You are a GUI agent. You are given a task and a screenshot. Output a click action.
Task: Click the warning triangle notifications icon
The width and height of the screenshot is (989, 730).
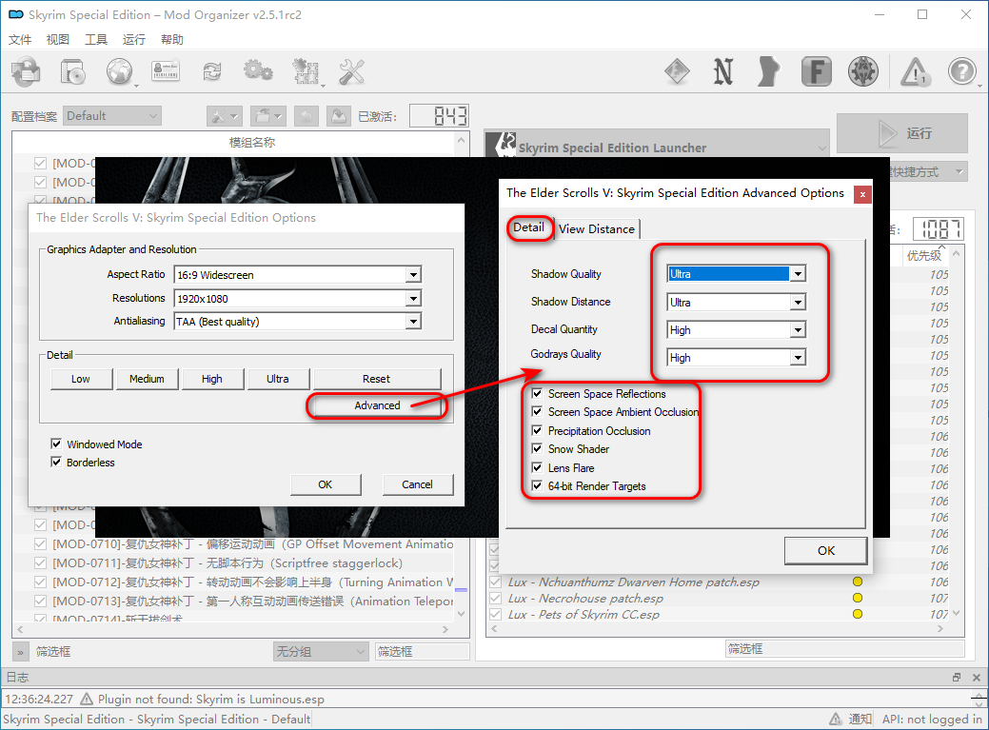pyautogui.click(x=915, y=71)
